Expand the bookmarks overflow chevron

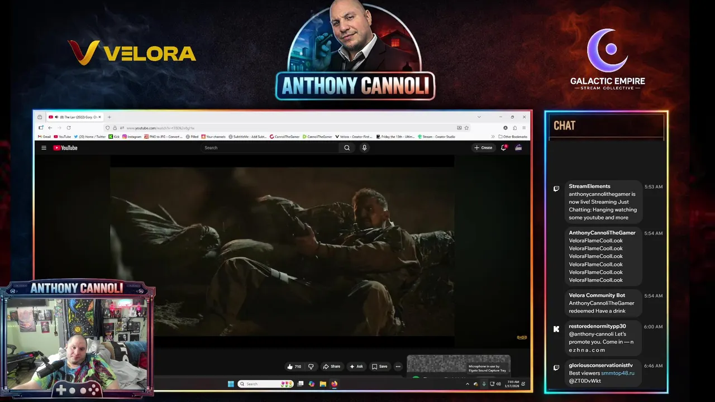pyautogui.click(x=493, y=137)
